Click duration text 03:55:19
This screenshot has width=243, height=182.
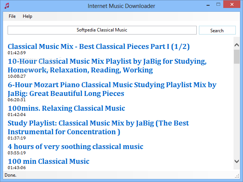click(17, 153)
